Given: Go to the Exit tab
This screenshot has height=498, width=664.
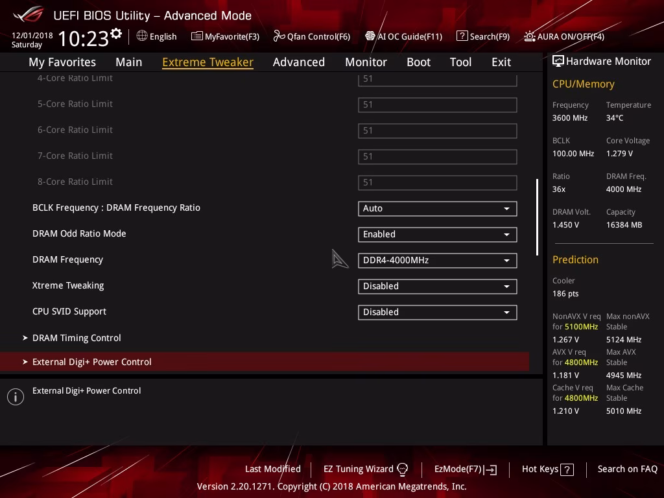Looking at the screenshot, I should (501, 62).
